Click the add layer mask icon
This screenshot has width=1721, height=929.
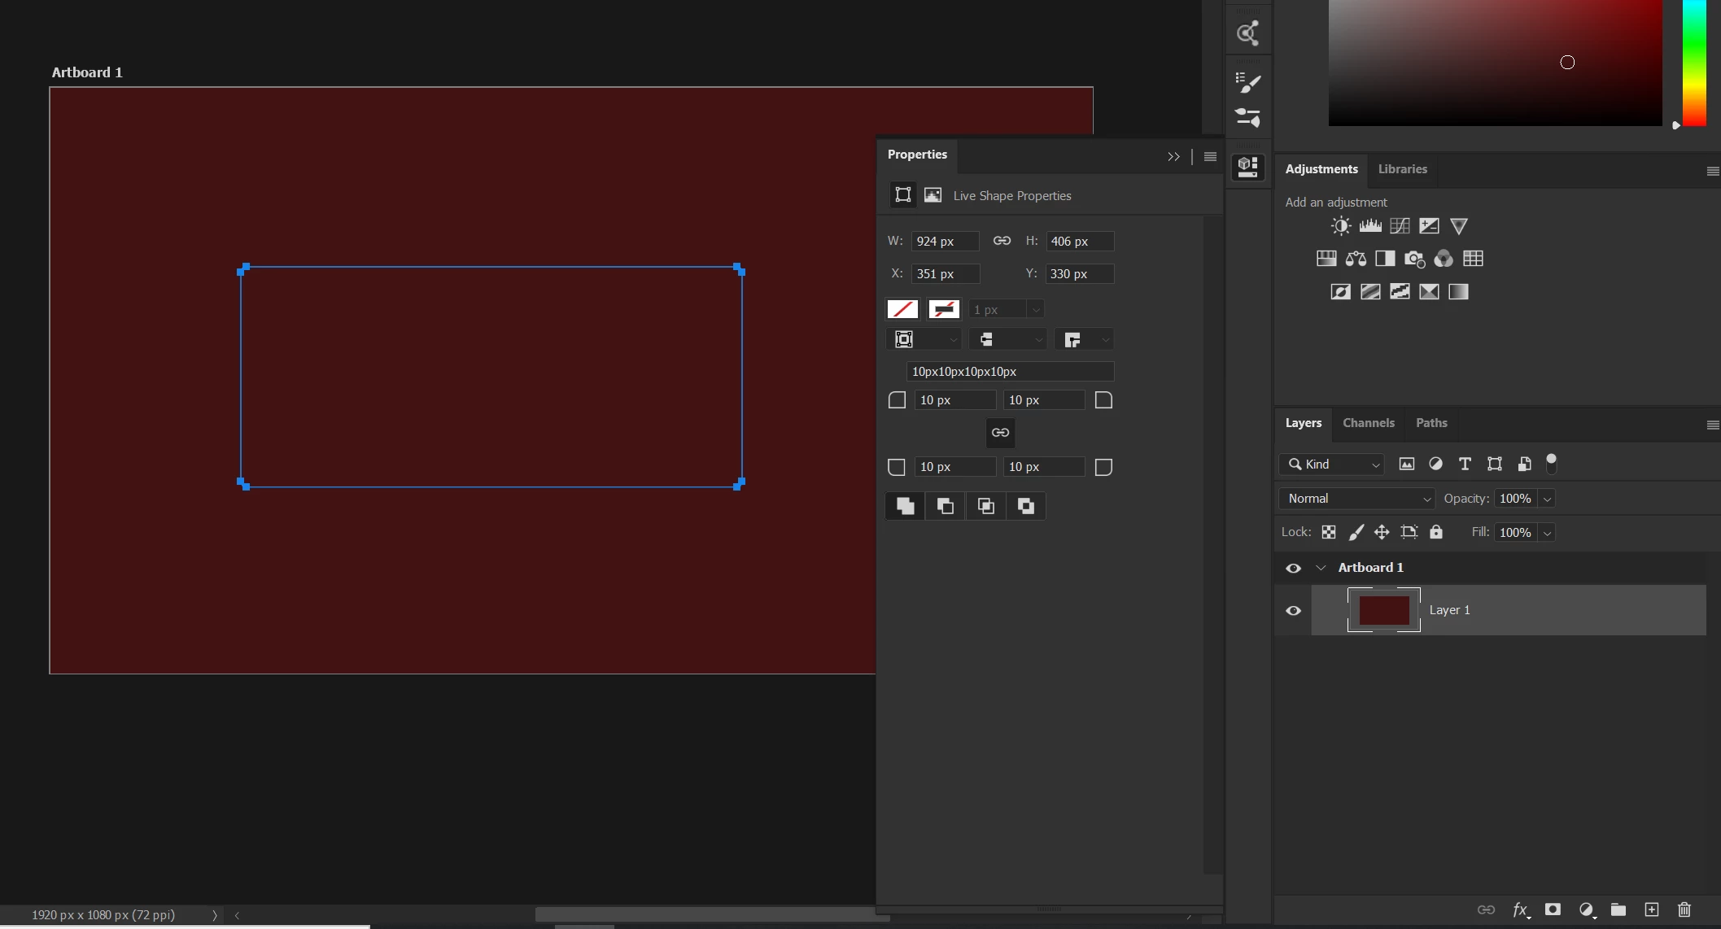coord(1553,909)
